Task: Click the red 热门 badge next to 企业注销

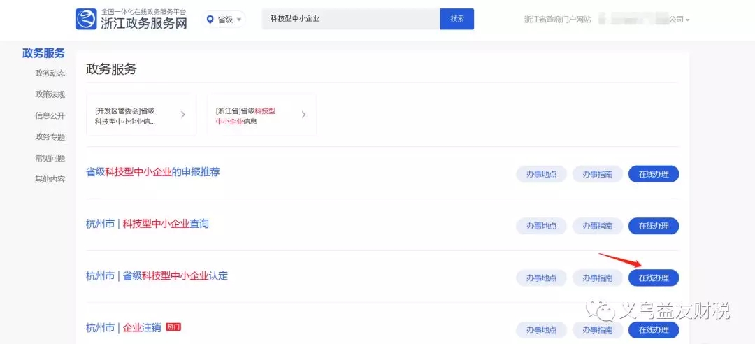Action: click(x=173, y=327)
